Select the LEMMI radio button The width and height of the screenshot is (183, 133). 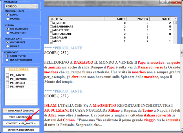(8, 15)
